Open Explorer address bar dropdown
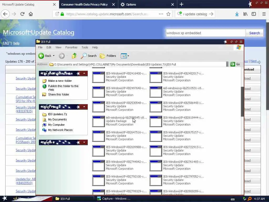Screen dimensions: 269x202 click(227, 64)
